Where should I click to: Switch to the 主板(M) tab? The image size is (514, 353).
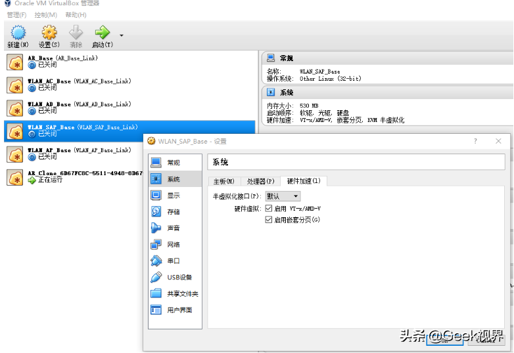tap(224, 181)
